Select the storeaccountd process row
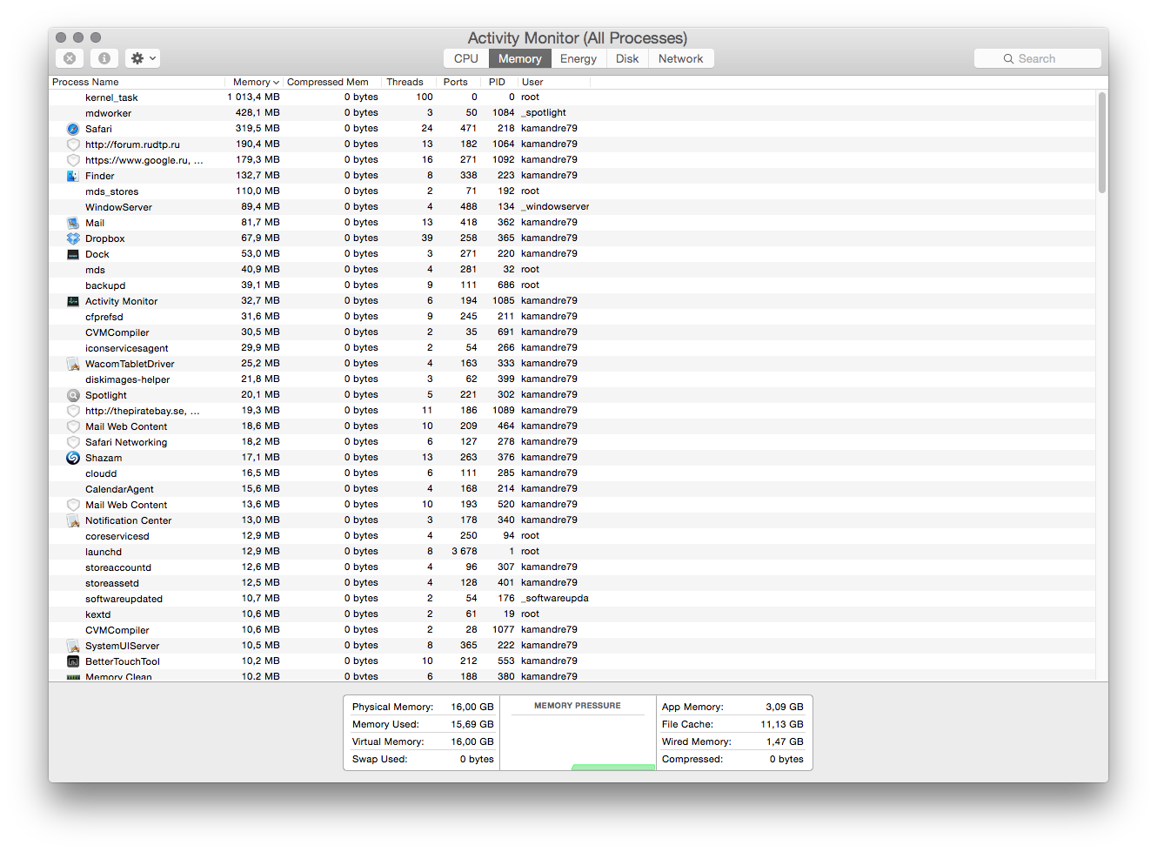The image size is (1157, 852). pos(572,567)
